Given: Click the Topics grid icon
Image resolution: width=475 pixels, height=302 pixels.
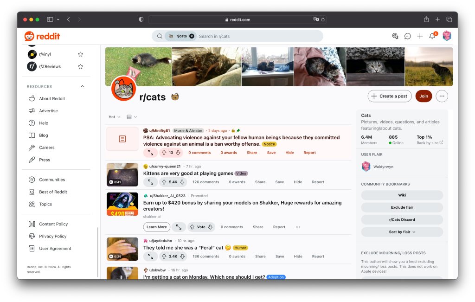Looking at the screenshot, I should click(x=32, y=204).
